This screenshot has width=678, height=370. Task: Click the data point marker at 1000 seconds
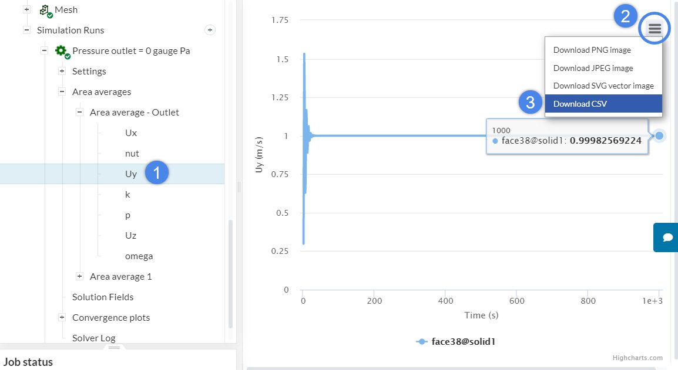[x=659, y=136]
